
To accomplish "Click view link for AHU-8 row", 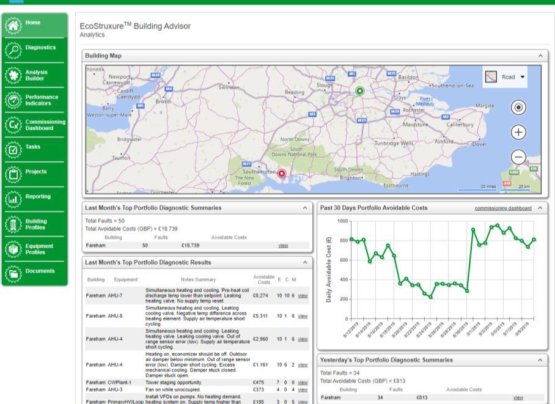I will point(303,316).
